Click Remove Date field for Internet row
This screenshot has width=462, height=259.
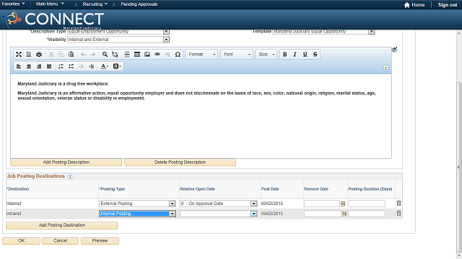coord(322,204)
